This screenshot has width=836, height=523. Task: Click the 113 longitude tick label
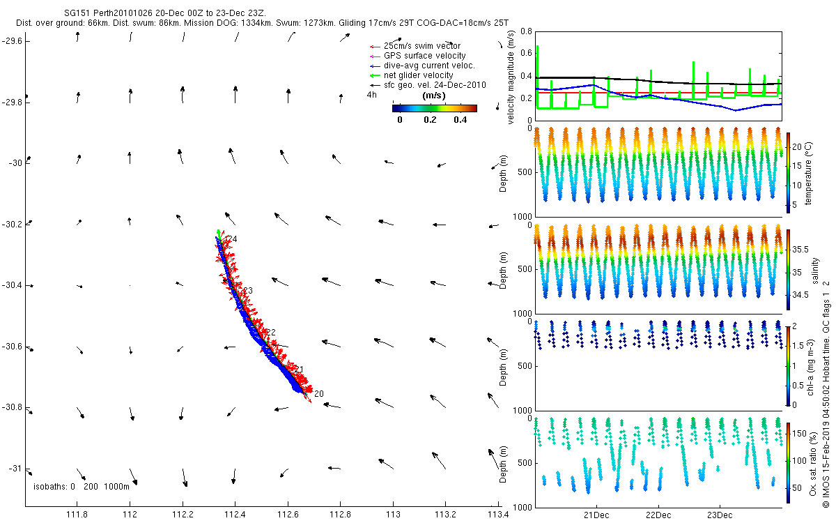click(393, 515)
